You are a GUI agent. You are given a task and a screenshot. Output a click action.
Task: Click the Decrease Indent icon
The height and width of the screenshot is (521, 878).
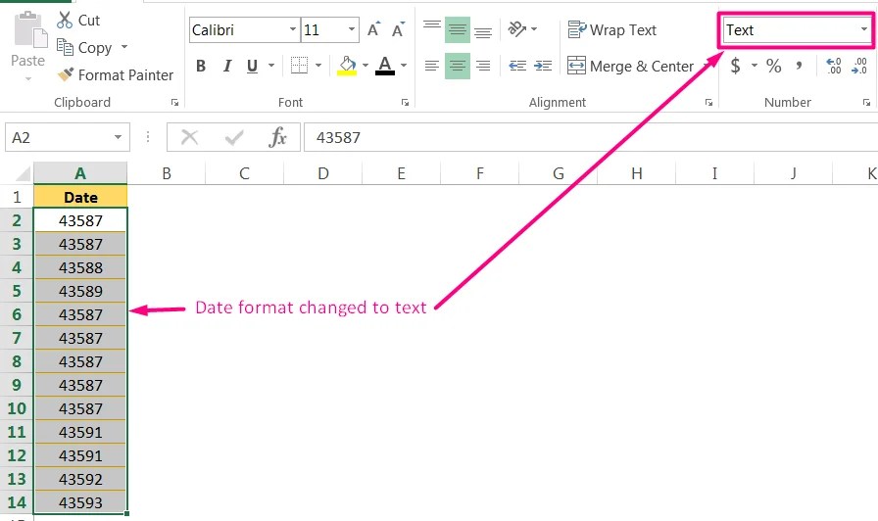click(x=516, y=66)
